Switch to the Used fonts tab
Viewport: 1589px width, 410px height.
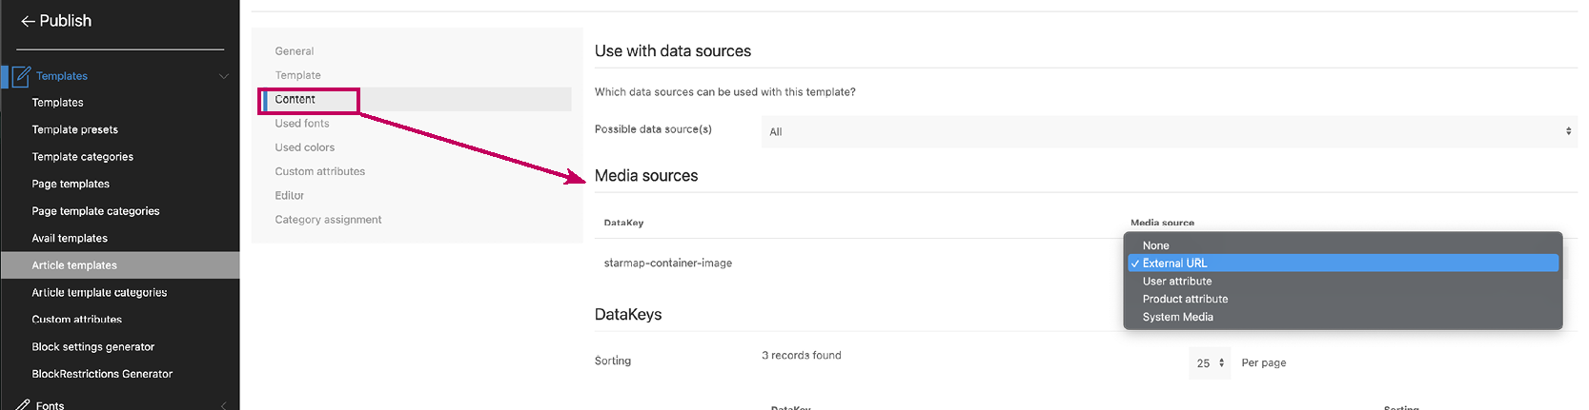tap(302, 124)
